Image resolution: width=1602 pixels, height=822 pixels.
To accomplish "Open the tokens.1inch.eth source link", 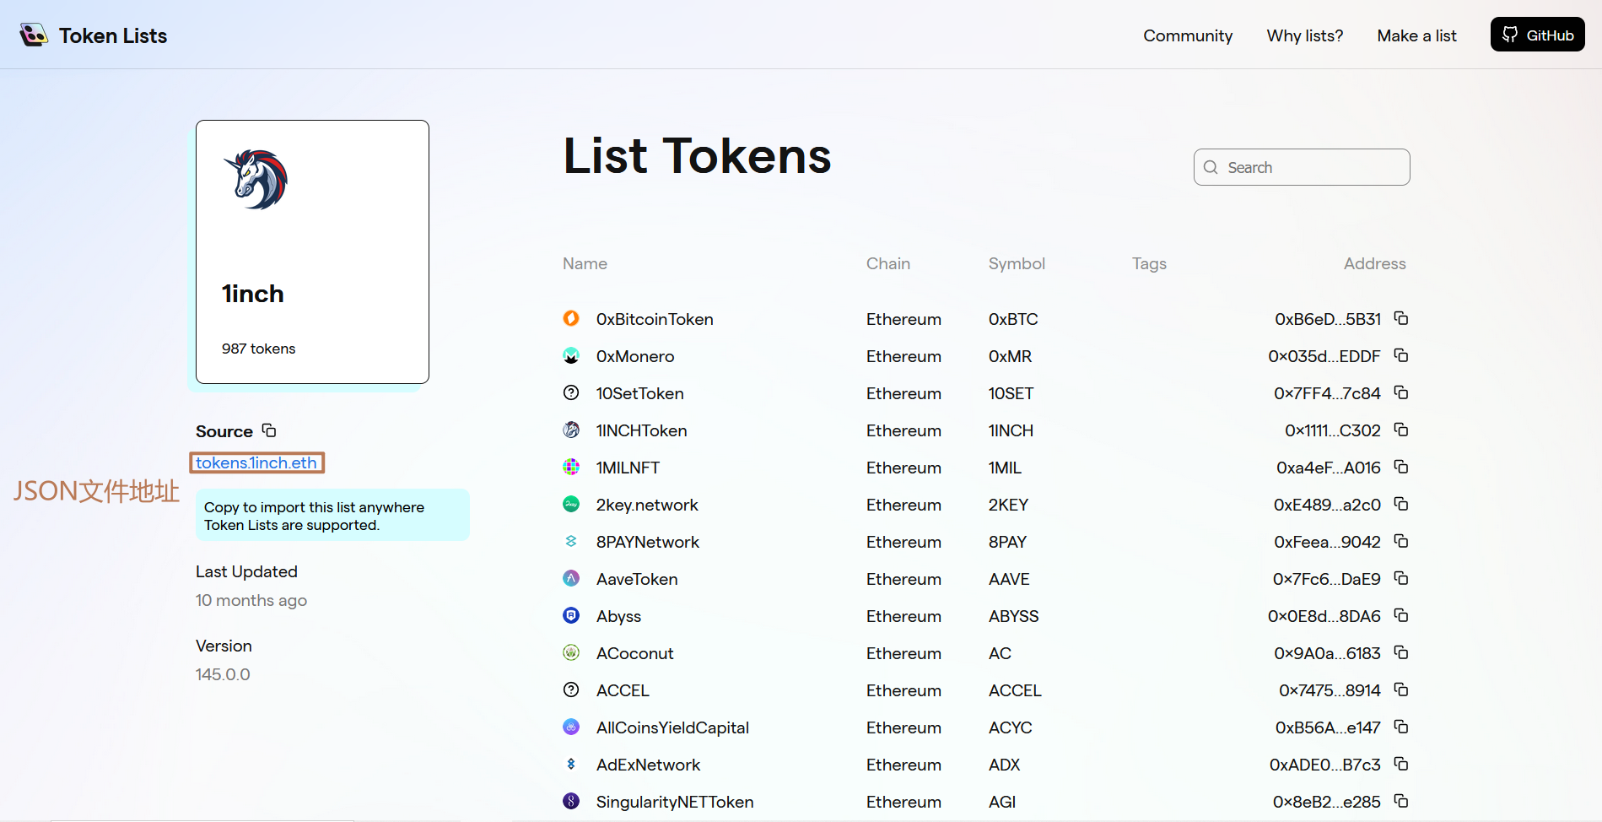I will click(x=256, y=462).
